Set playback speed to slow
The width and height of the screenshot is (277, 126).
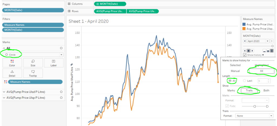pos(265,51)
